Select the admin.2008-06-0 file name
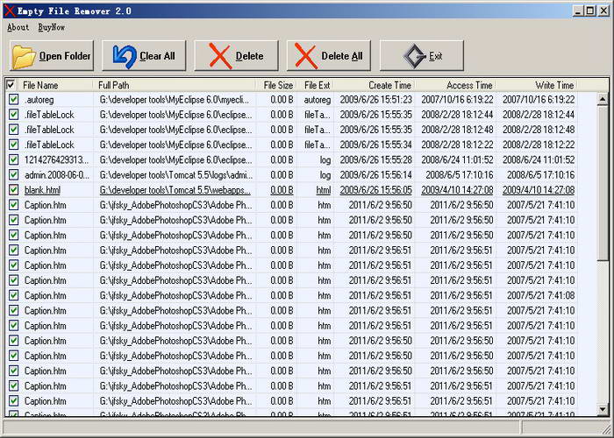Screen dimensions: 614x438 click(x=57, y=175)
